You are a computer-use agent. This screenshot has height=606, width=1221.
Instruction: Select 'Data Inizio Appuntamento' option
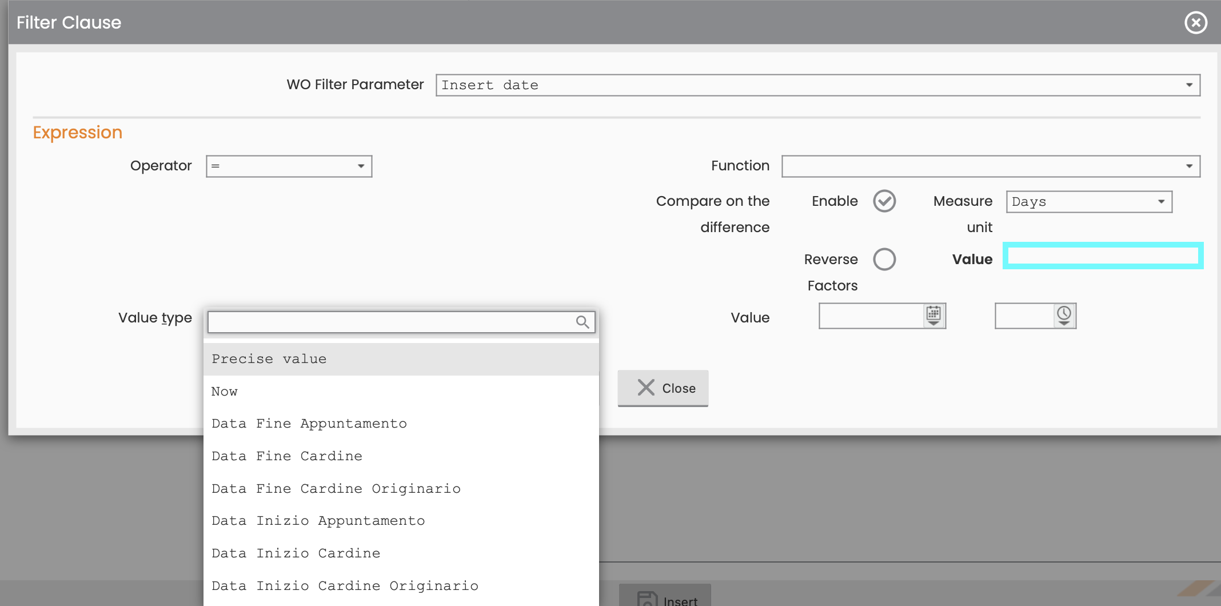coord(401,521)
